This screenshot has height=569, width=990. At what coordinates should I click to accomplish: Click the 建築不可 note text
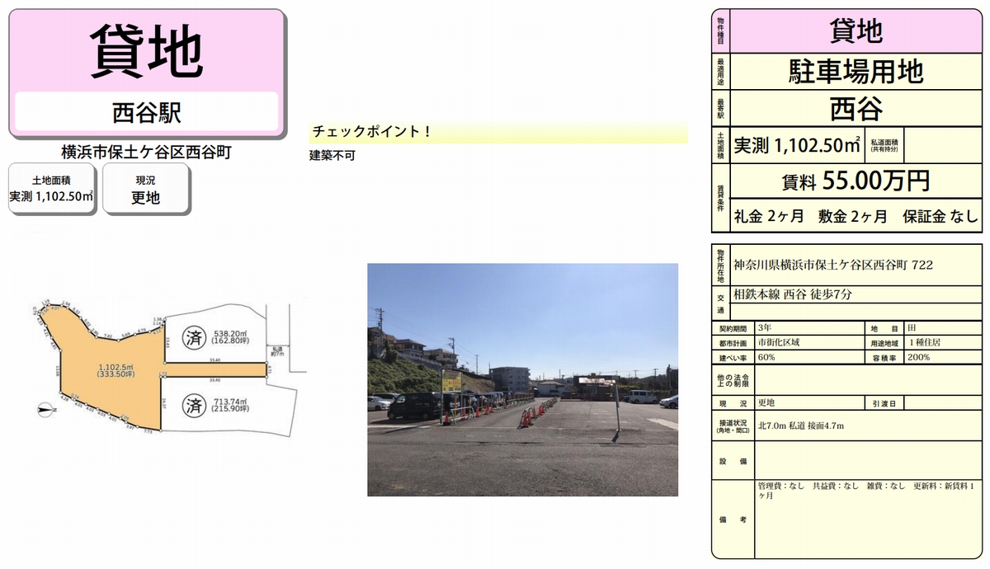click(x=332, y=155)
